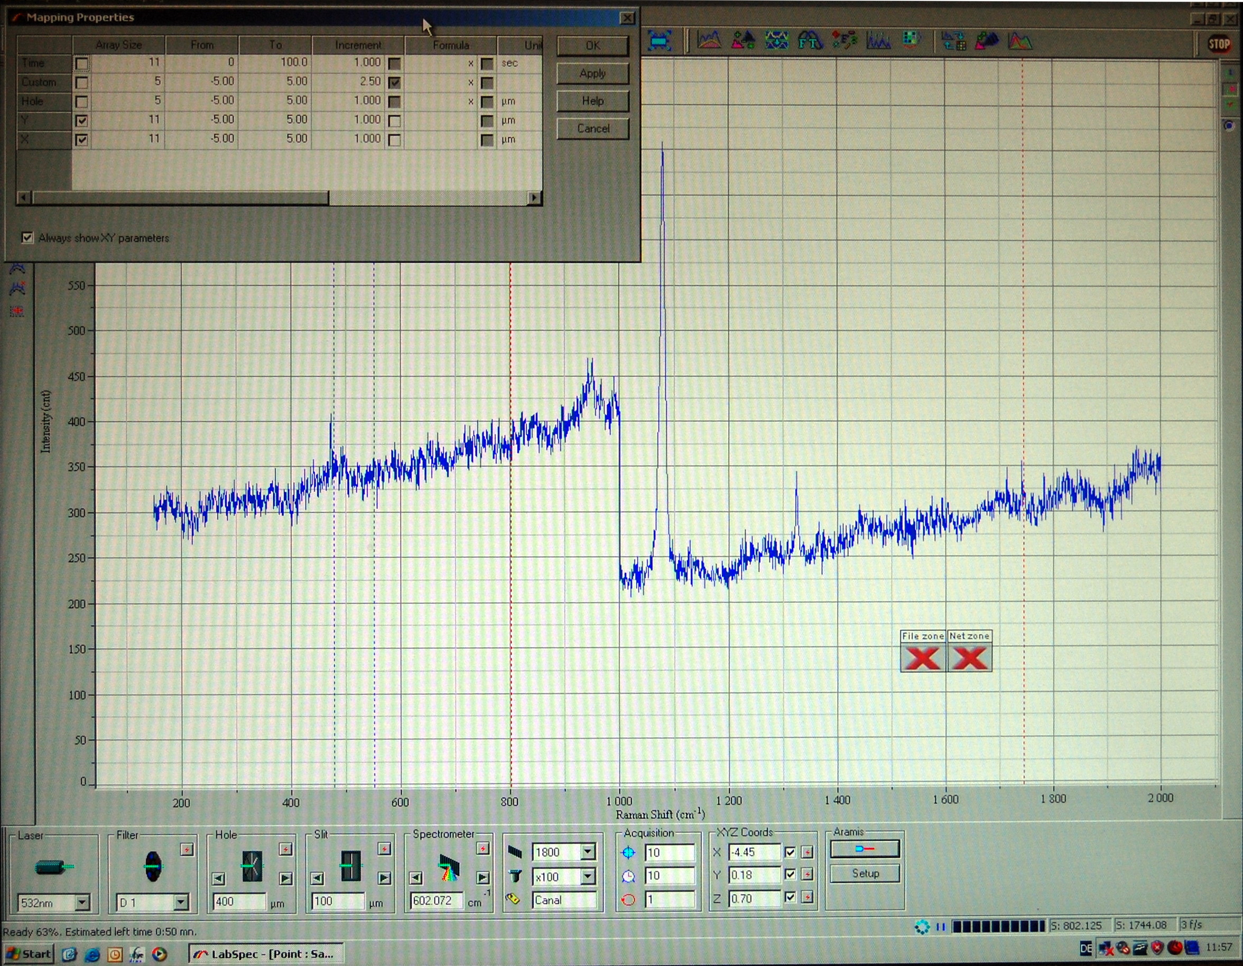Click the Slit icon
Image resolution: width=1243 pixels, height=966 pixels.
[x=350, y=866]
